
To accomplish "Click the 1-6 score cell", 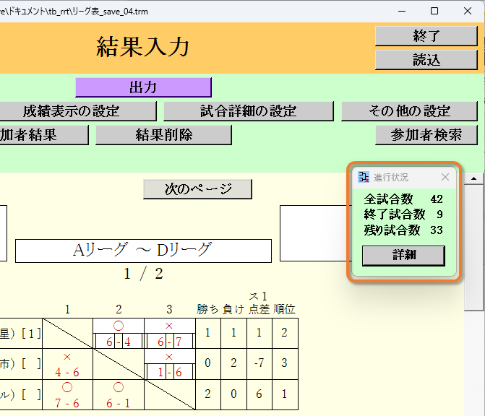I will pyautogui.click(x=169, y=372).
